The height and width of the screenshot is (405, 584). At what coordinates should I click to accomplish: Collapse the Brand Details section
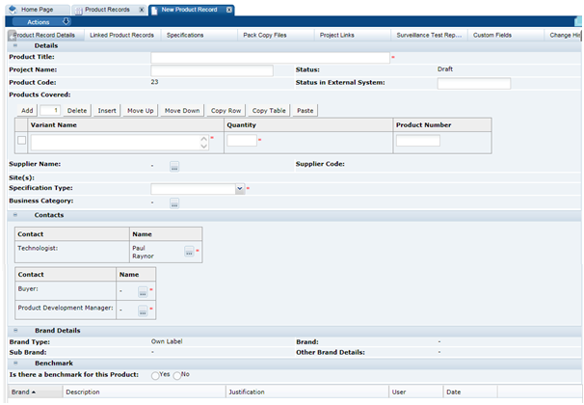(15, 331)
